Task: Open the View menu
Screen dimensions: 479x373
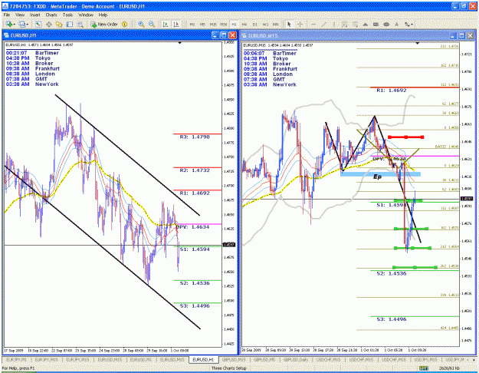Action: tap(20, 15)
